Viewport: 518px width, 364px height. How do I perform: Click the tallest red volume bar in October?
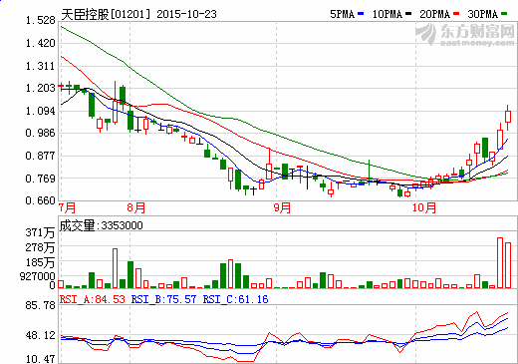500,262
